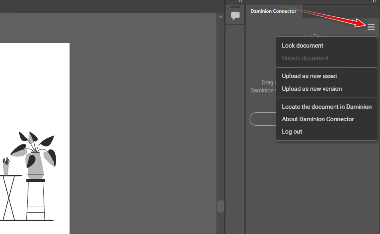380x234 pixels.
Task: Open the Daminion Connector hamburger menu
Action: [371, 27]
